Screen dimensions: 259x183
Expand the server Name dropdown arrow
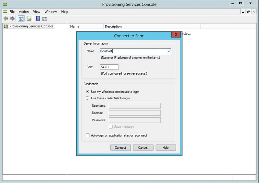click(x=168, y=51)
